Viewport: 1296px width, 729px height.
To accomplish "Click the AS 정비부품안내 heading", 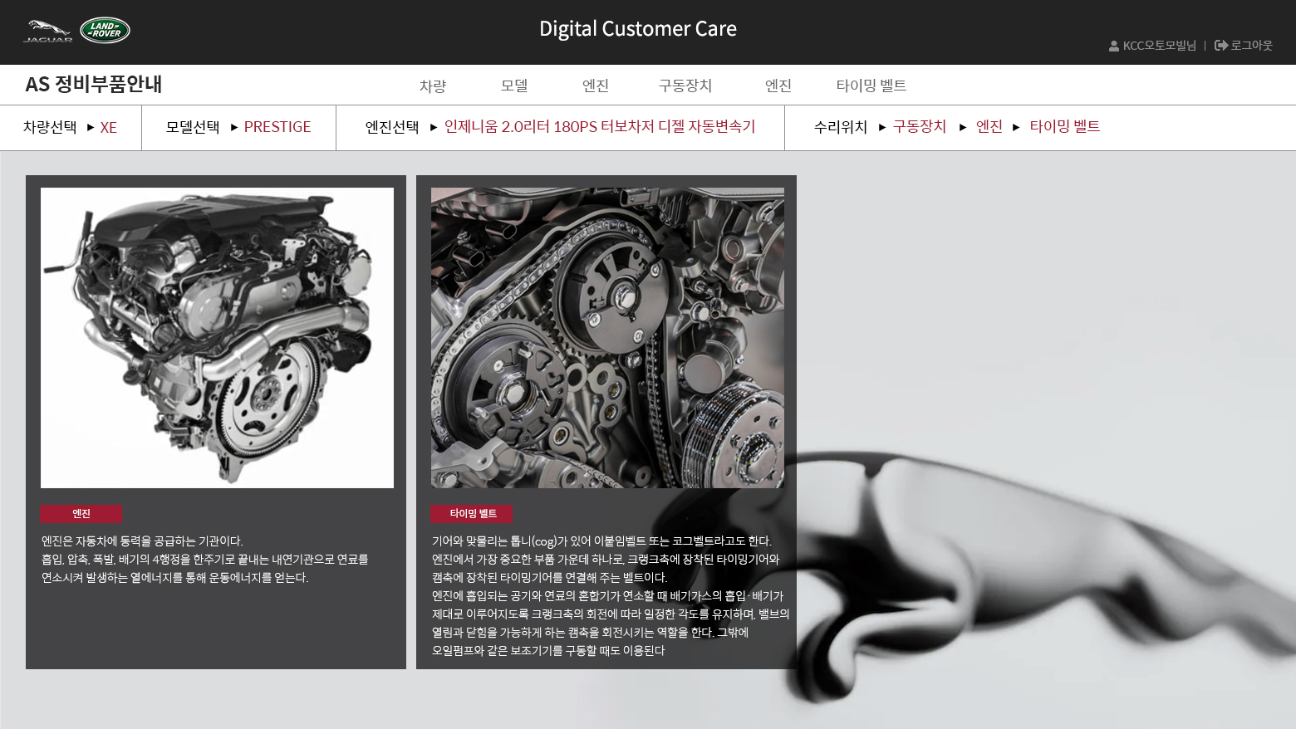I will click(x=93, y=85).
